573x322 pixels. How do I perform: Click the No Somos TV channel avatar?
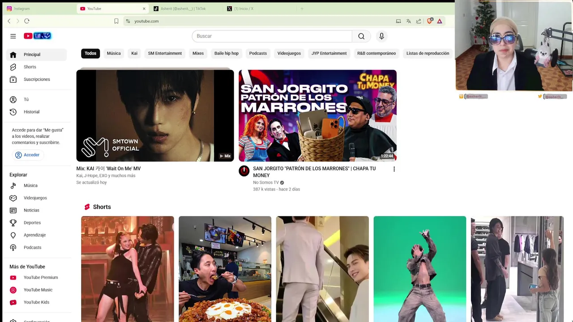[244, 171]
